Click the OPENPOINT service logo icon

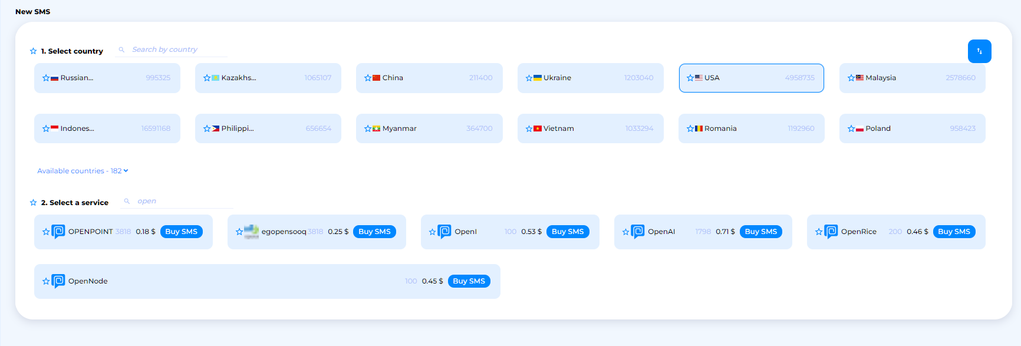coord(58,232)
